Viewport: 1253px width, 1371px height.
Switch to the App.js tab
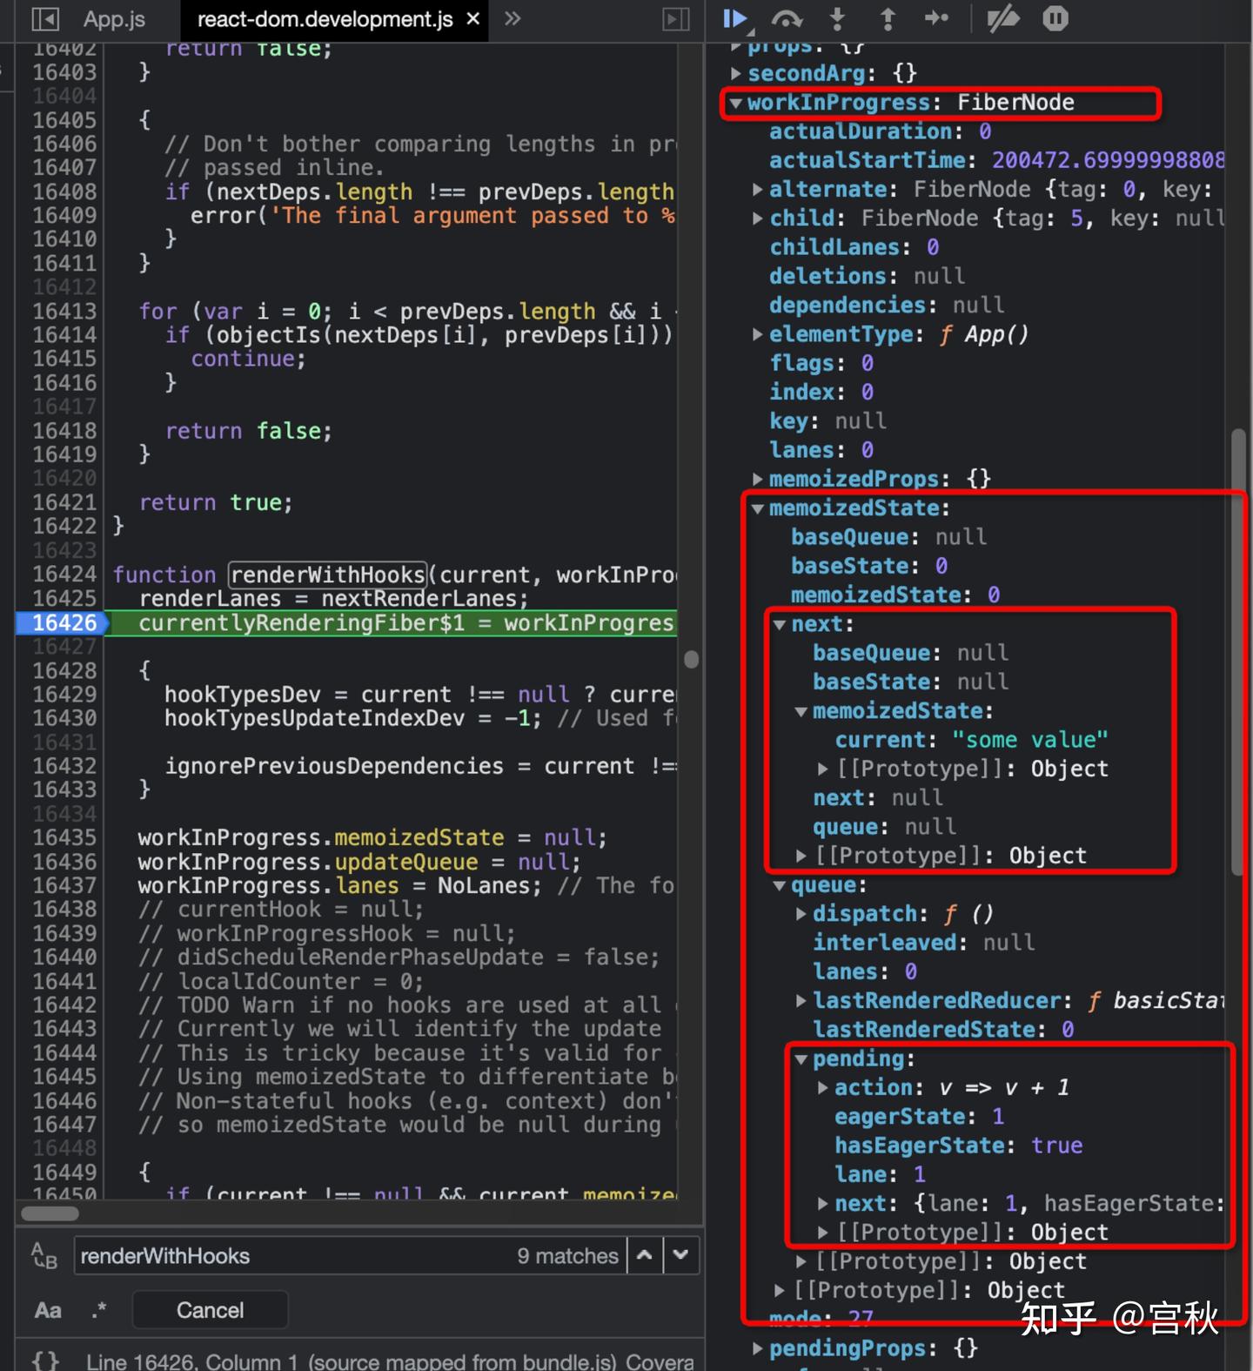114,19
